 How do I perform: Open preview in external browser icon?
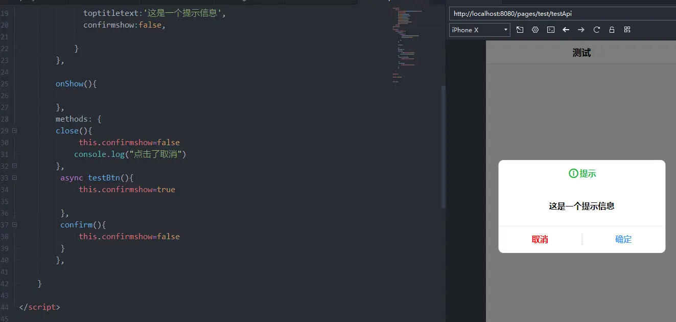[520, 30]
